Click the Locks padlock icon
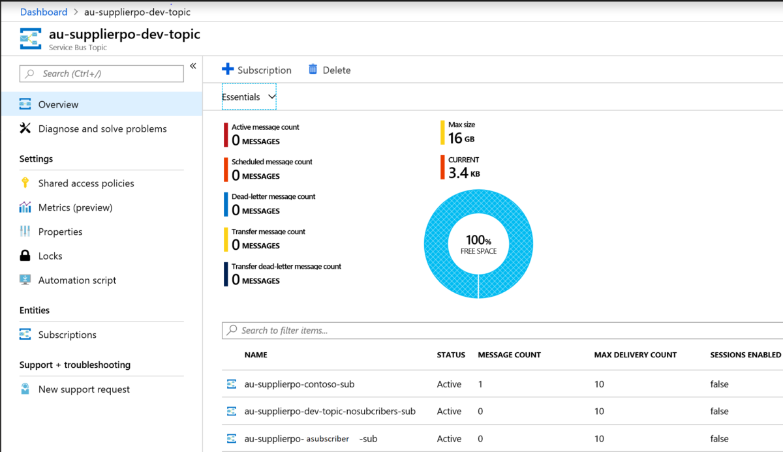This screenshot has width=783, height=452. (x=25, y=256)
